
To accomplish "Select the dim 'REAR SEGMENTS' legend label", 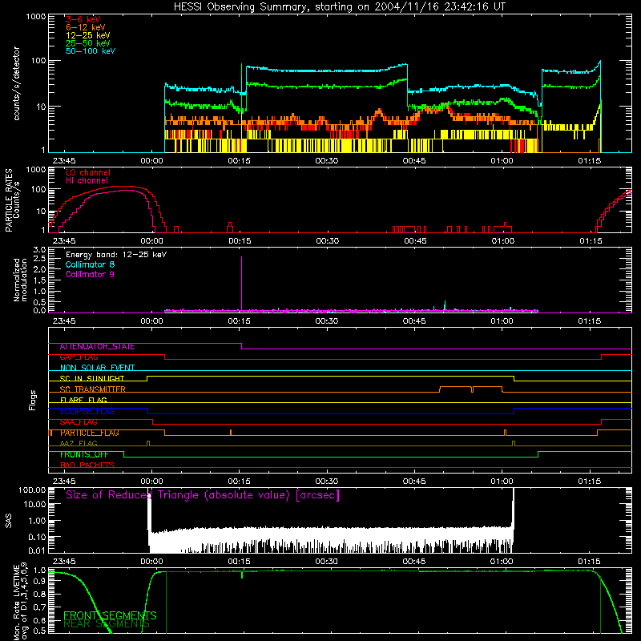I will click(107, 623).
